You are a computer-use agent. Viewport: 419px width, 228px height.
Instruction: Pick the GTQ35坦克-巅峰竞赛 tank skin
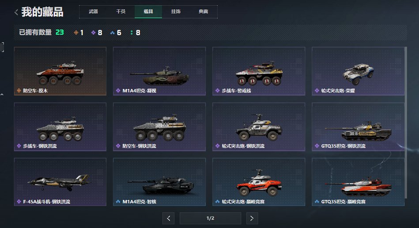[358, 182]
